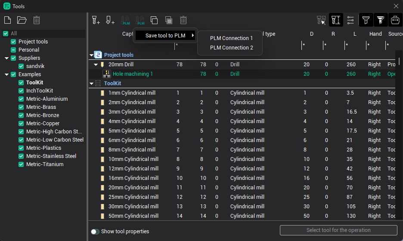Select PLM Connection 2 menu entry
The image size is (403, 241).
click(231, 48)
